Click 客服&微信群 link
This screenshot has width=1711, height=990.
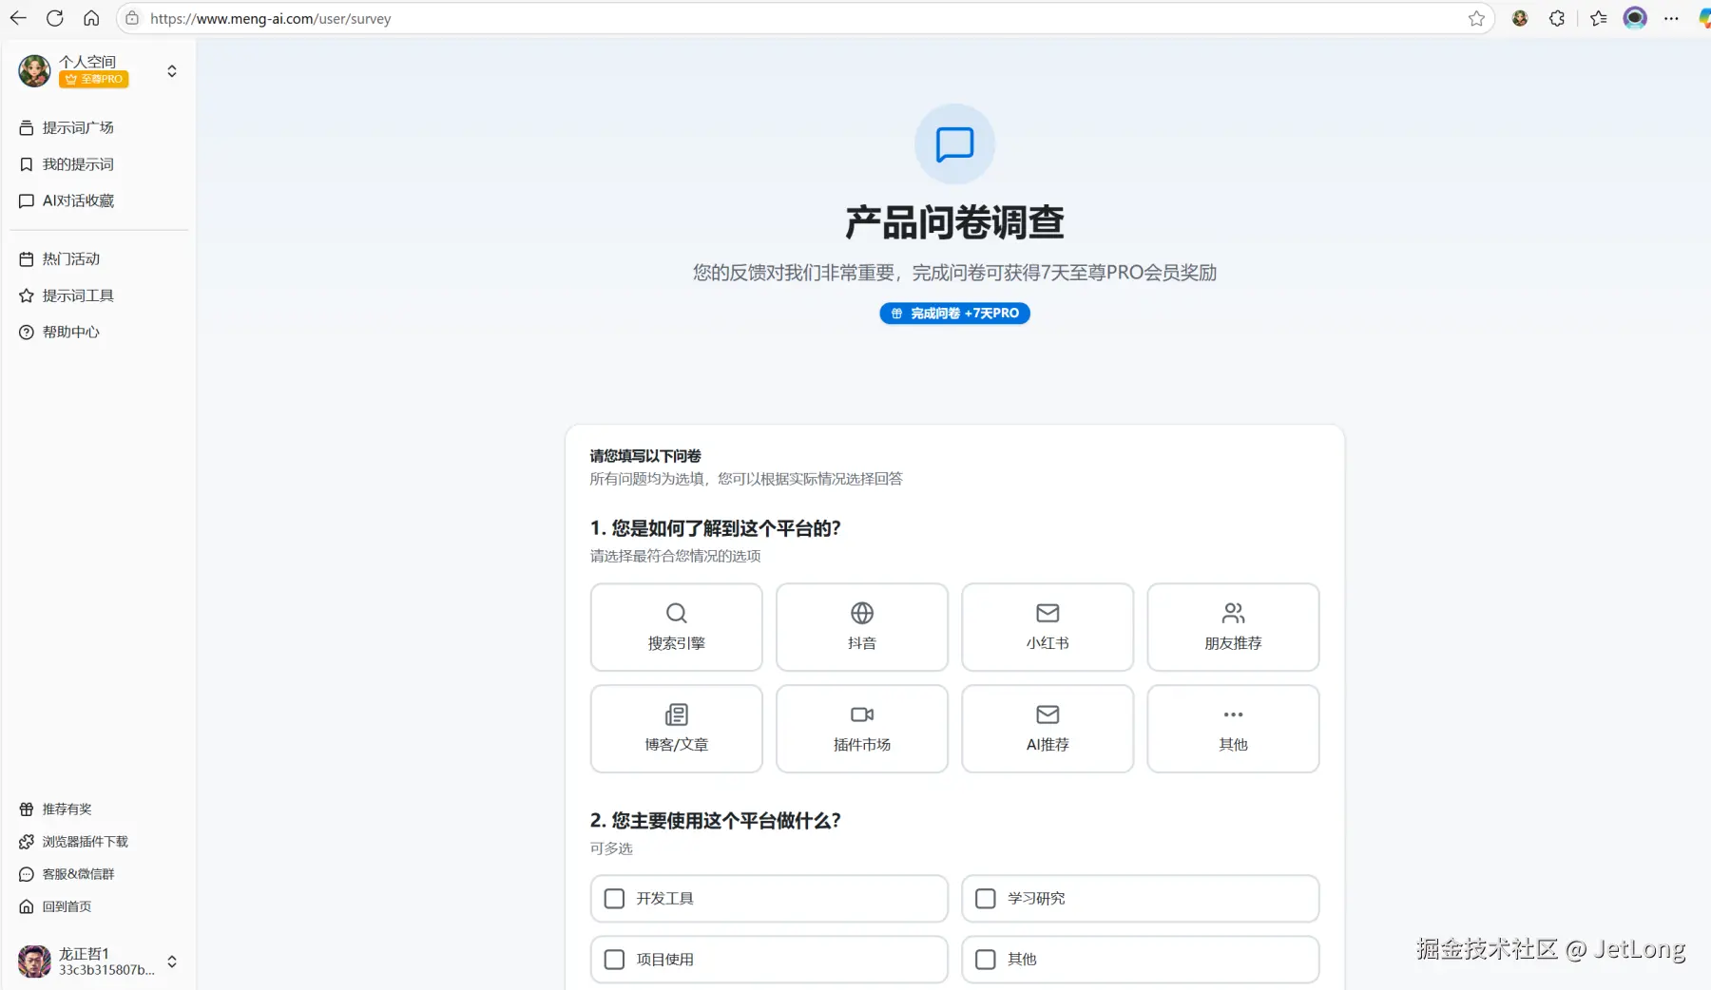click(78, 874)
